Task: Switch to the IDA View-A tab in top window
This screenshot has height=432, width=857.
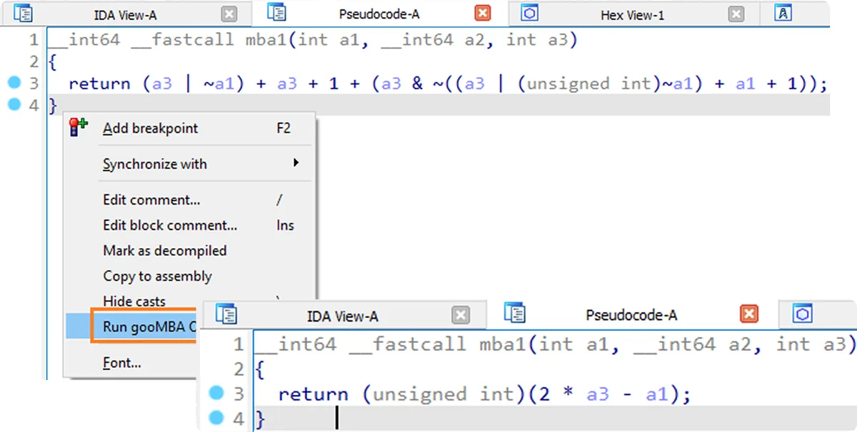Action: coord(127,14)
